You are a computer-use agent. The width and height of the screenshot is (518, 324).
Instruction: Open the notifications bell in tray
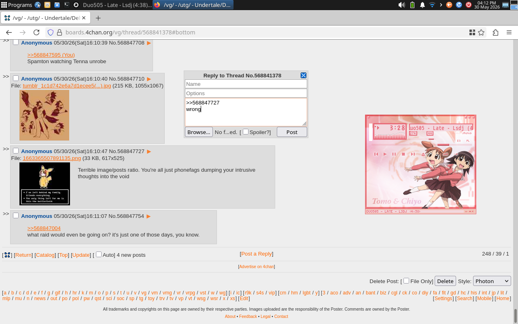click(422, 5)
